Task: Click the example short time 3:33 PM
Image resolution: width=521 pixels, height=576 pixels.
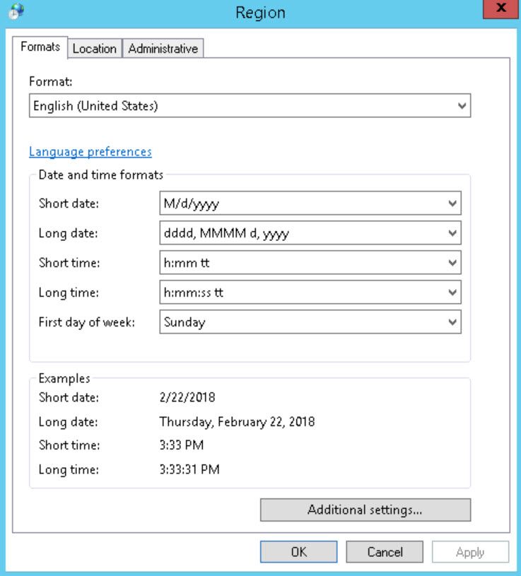Action: coord(182,445)
